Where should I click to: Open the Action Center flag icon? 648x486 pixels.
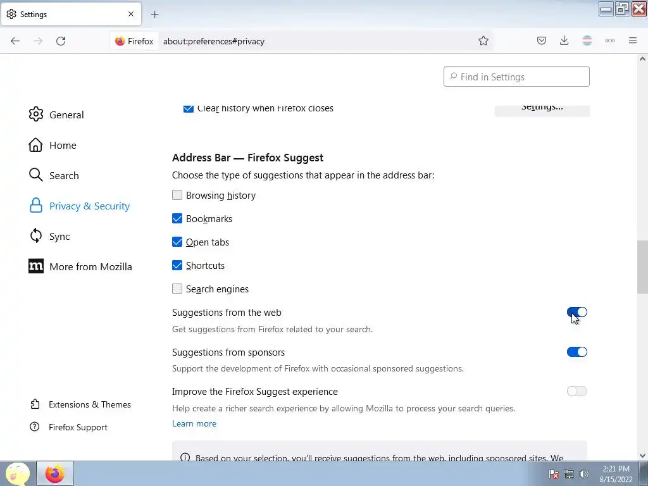click(554, 474)
